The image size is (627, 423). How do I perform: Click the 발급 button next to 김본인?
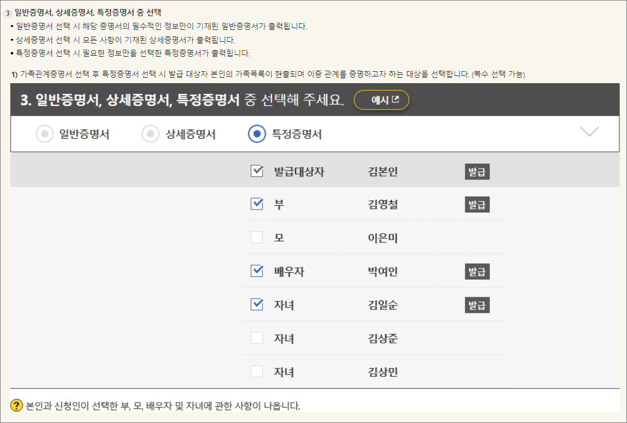[x=477, y=171]
